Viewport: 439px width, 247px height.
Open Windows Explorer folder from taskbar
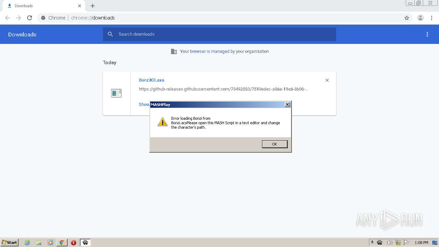coord(39,243)
